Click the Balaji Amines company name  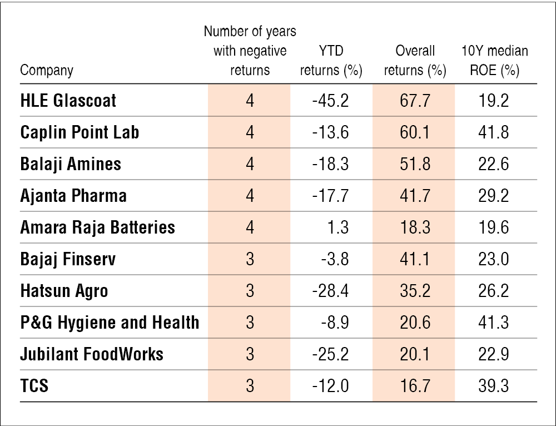[x=71, y=164]
